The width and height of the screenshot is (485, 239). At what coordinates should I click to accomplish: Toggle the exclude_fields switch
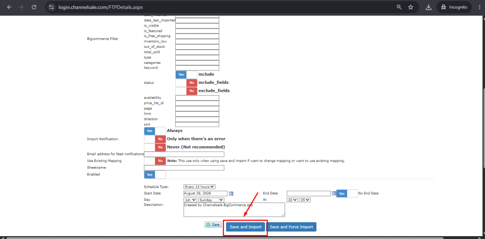click(187, 91)
